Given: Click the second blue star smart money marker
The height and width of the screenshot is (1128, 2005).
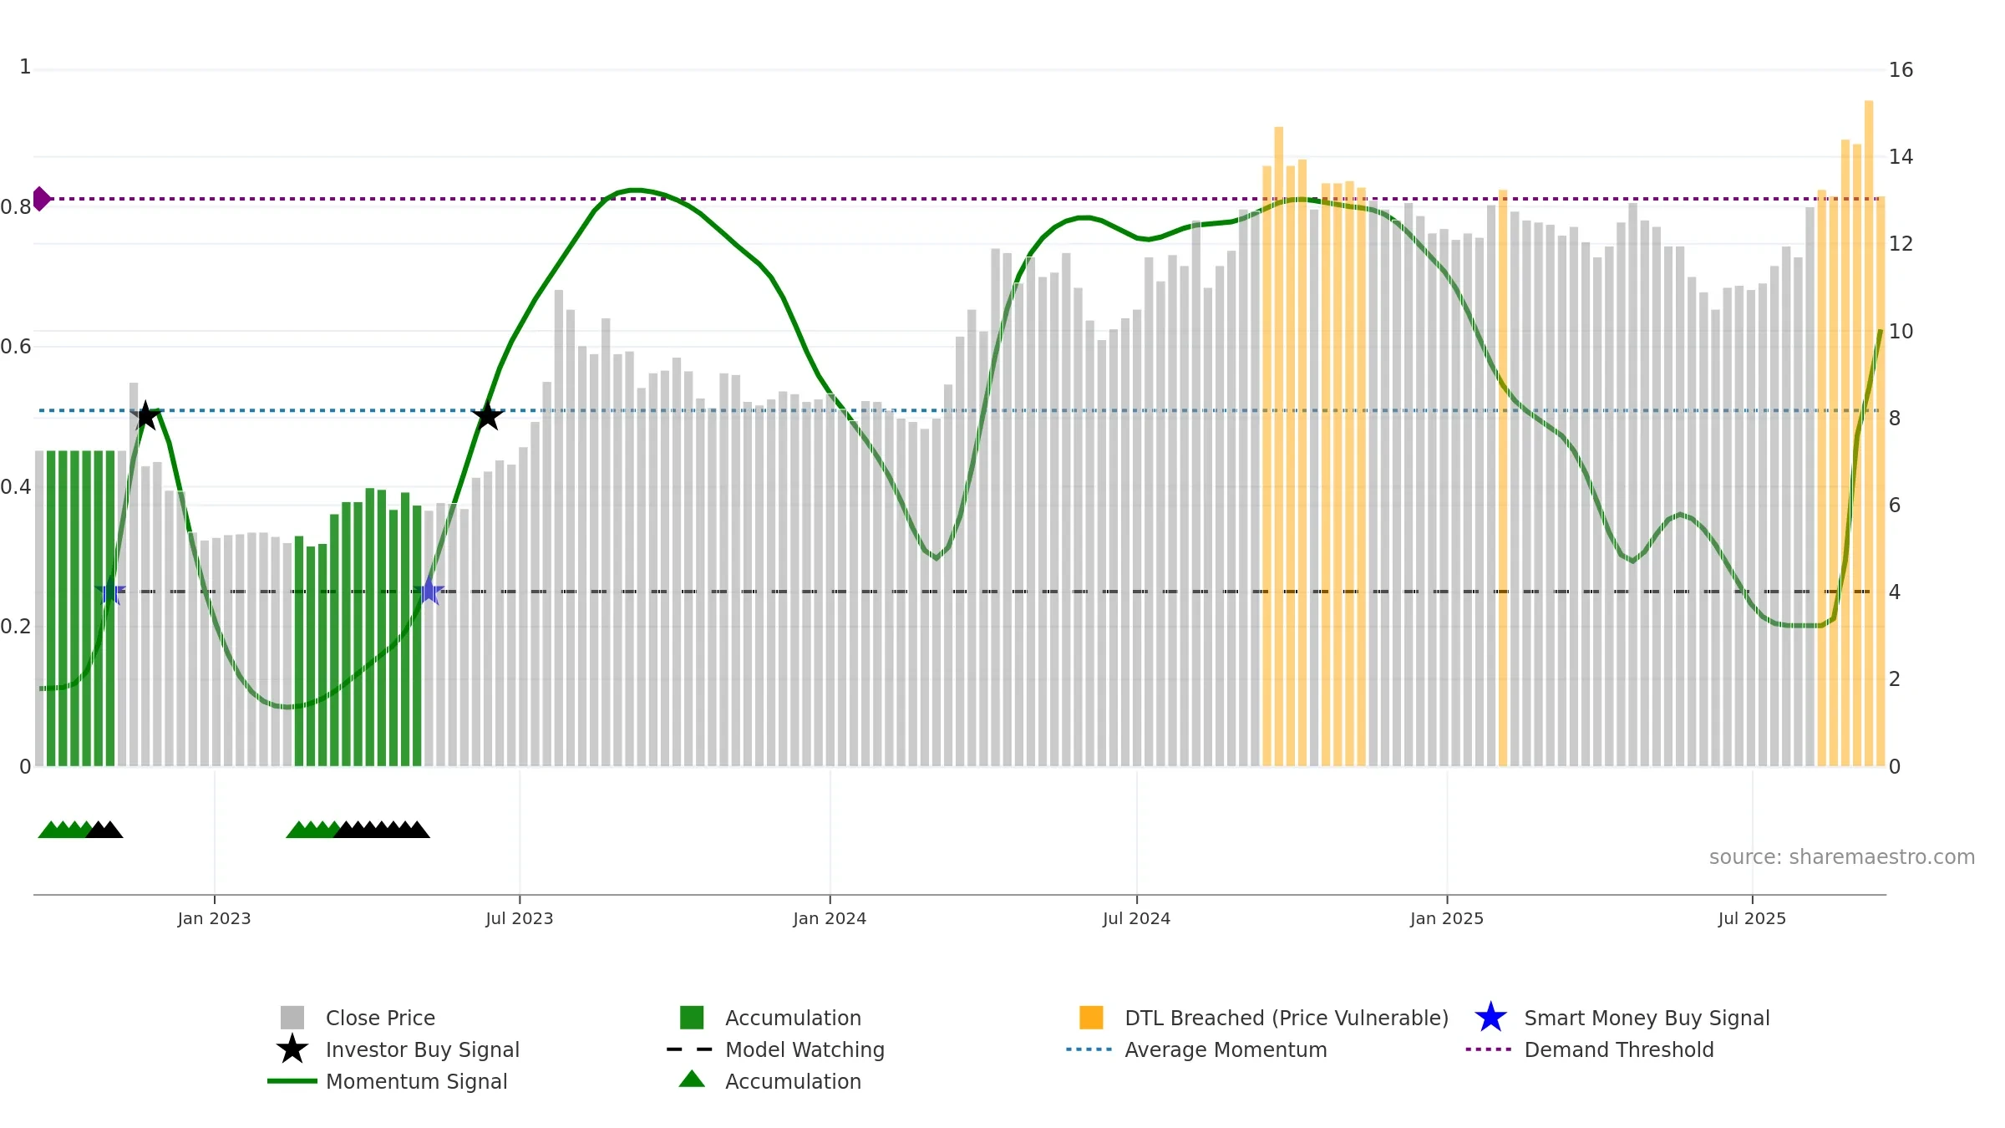Looking at the screenshot, I should point(429,592).
